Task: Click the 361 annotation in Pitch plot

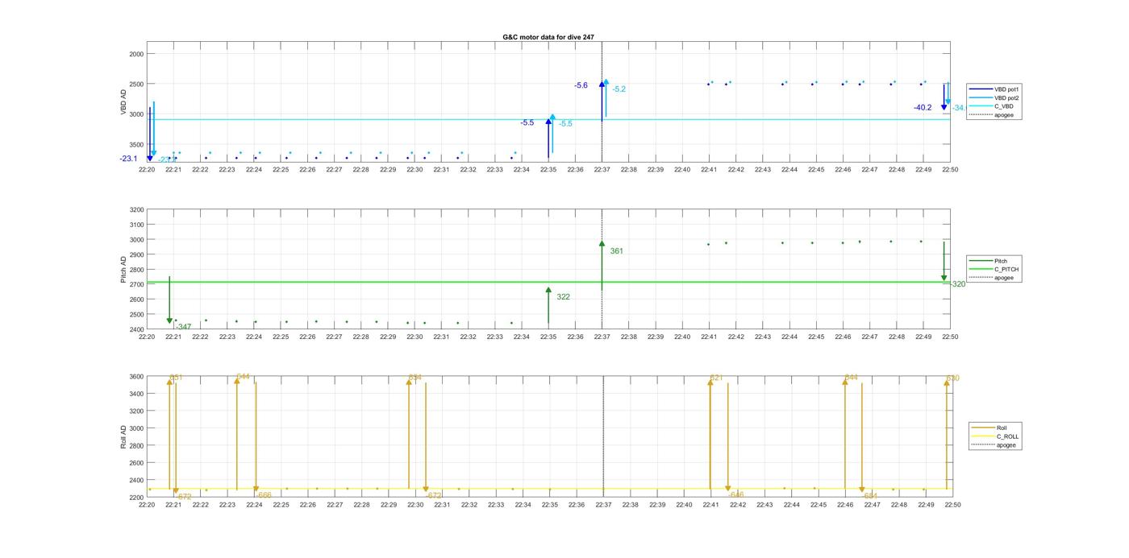Action: [x=616, y=251]
